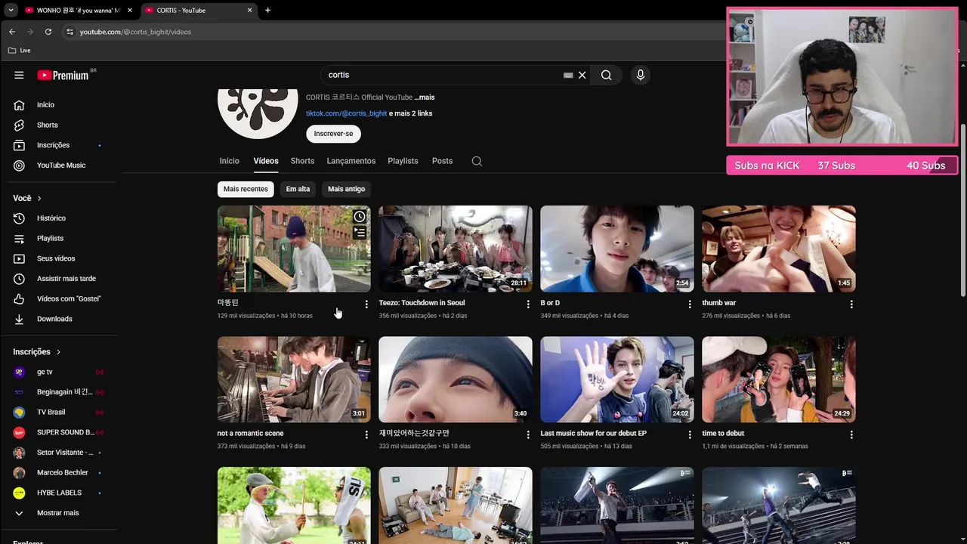Open options for Last music show video
967x544 pixels.
click(690, 434)
